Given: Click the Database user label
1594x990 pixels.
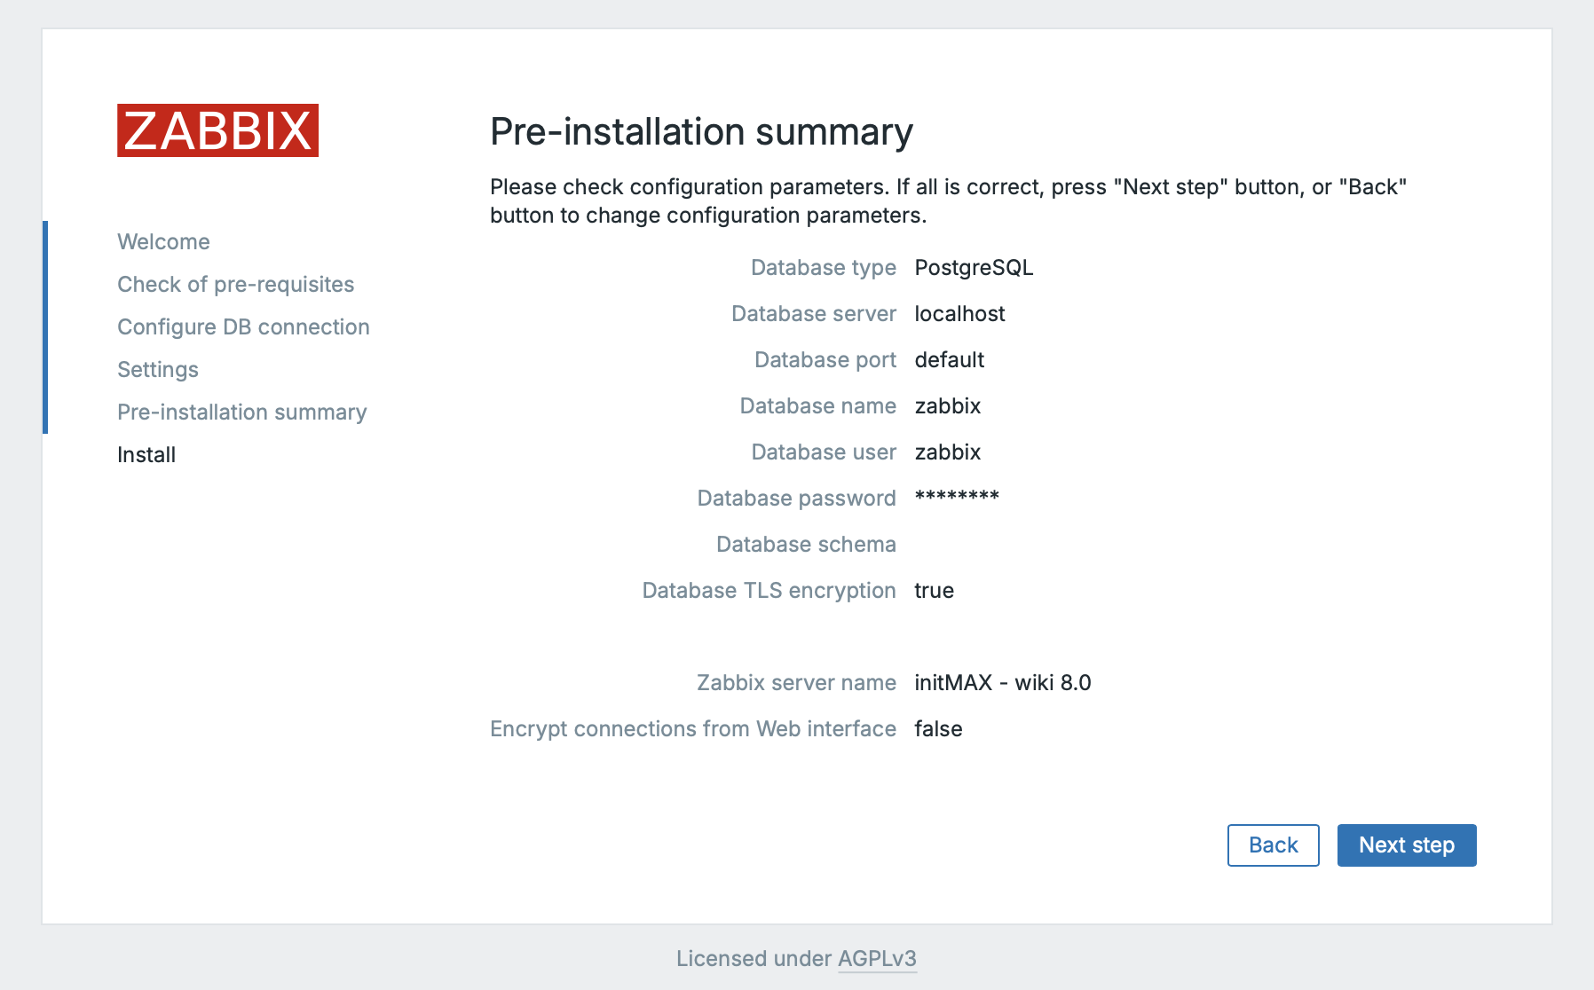Looking at the screenshot, I should coord(823,452).
